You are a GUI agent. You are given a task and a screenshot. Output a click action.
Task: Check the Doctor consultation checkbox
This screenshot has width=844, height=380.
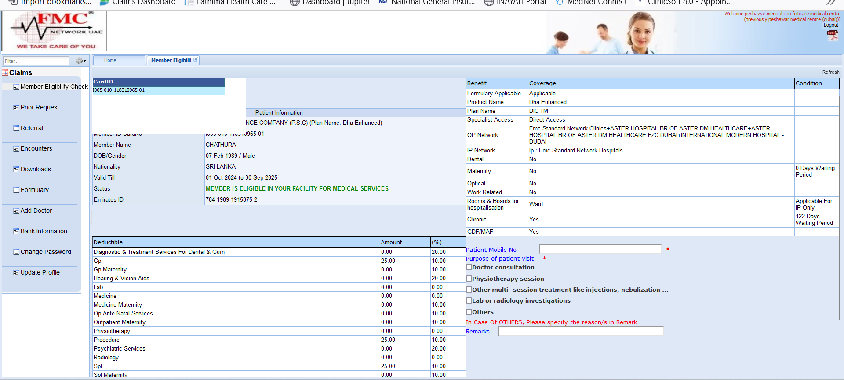469,267
